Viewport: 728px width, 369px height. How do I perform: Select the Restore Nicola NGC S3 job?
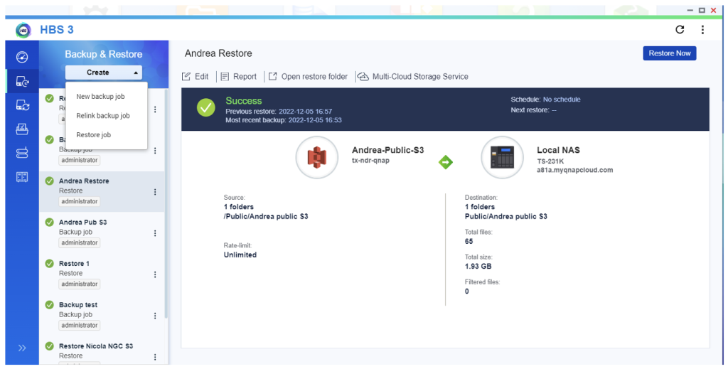[x=102, y=351]
